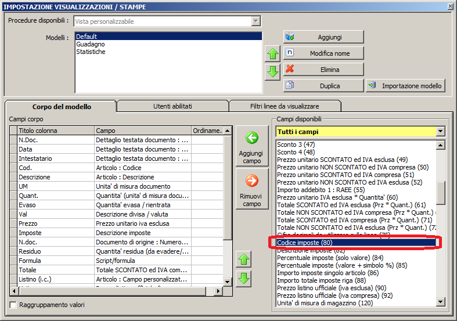Viewport: 457px width, 321px height.
Task: Click the Aggiungi campo green left-arrow button
Action: tap(252, 146)
